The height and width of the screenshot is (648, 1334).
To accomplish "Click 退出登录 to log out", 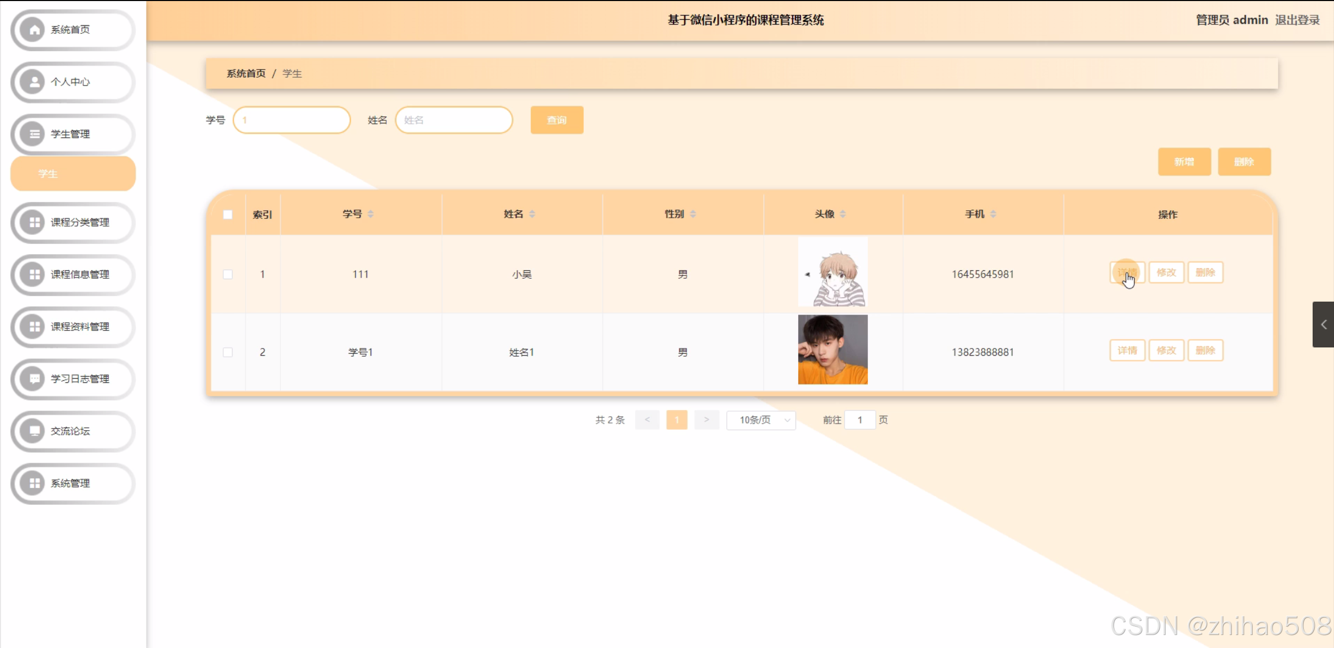I will [x=1297, y=20].
